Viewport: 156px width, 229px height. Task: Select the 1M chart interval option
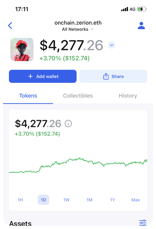click(x=89, y=200)
